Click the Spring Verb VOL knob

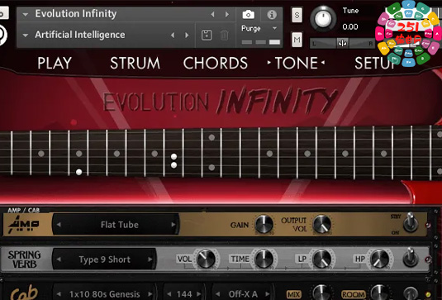pyautogui.click(x=206, y=259)
